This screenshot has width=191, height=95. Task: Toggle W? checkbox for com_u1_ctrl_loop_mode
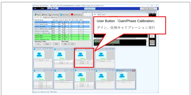(69, 31)
